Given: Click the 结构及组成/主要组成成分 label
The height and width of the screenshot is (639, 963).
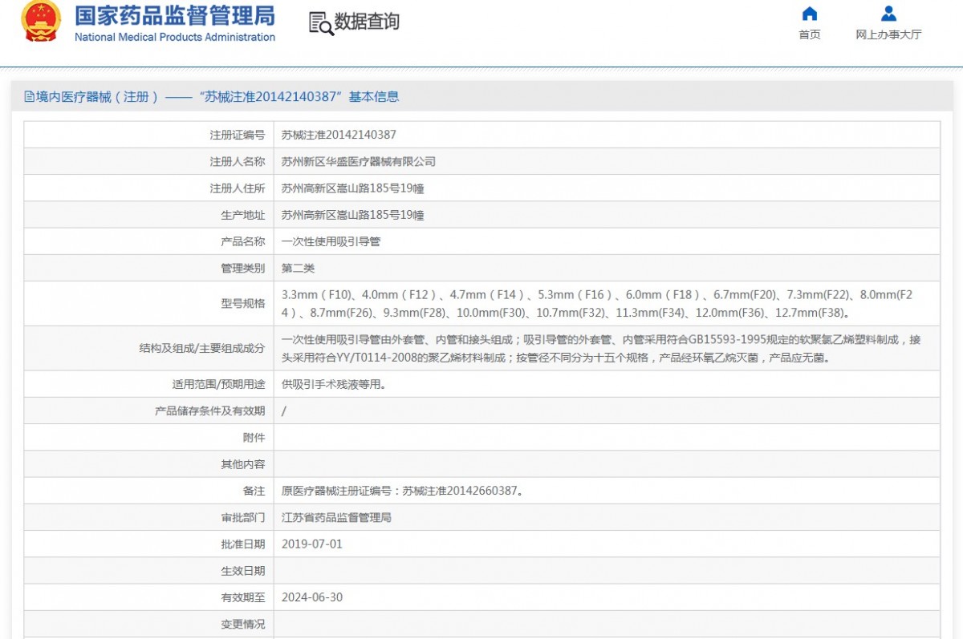Looking at the screenshot, I should [x=202, y=349].
